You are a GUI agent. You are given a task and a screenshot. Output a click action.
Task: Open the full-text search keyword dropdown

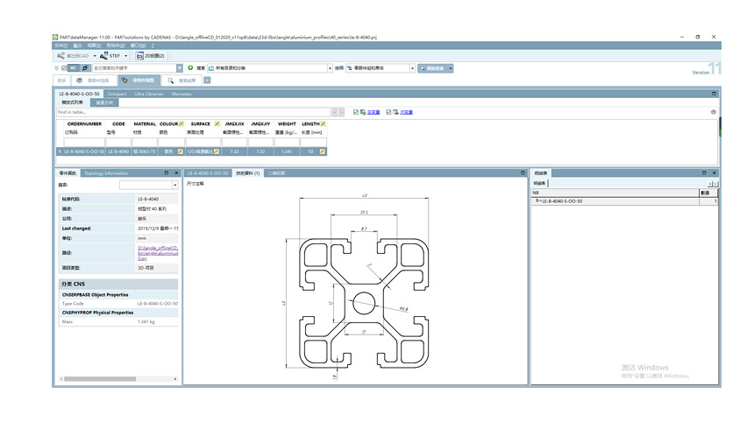pos(180,67)
